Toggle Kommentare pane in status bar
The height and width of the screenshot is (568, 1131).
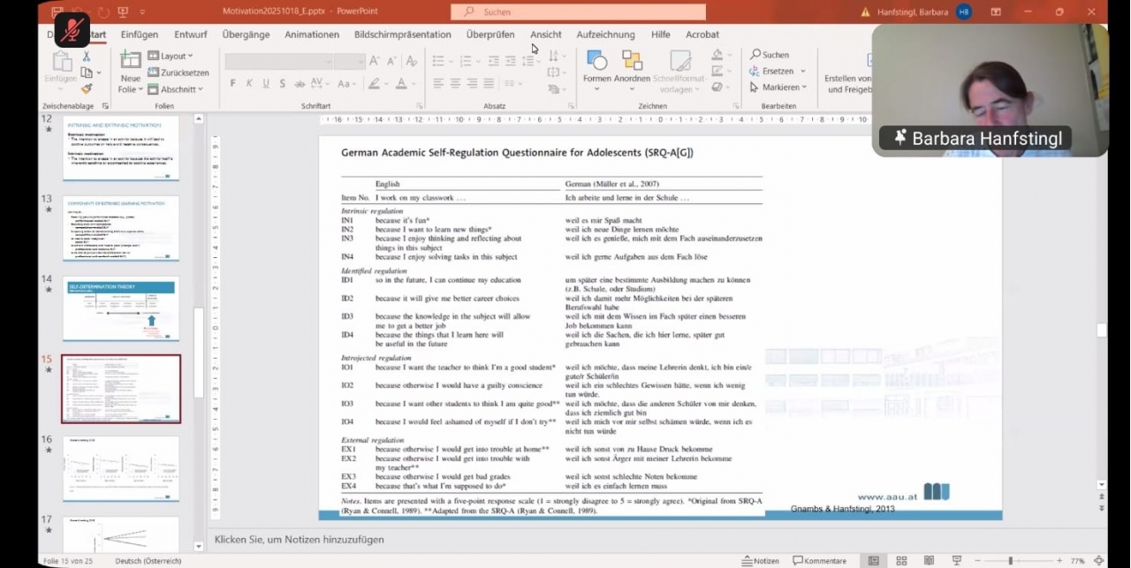(819, 561)
